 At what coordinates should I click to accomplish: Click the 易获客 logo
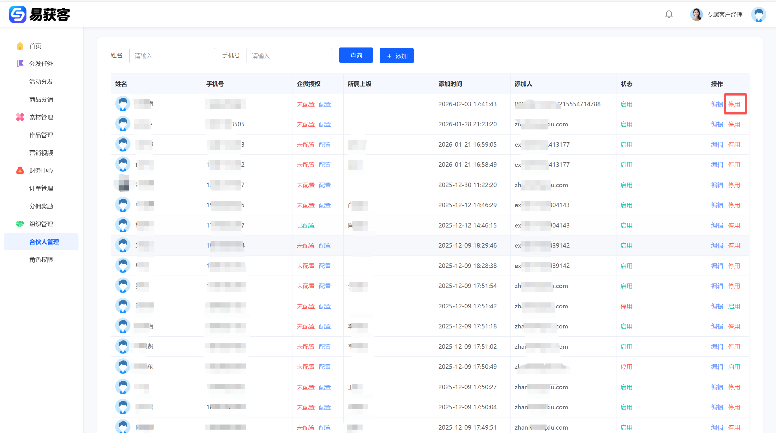point(40,14)
